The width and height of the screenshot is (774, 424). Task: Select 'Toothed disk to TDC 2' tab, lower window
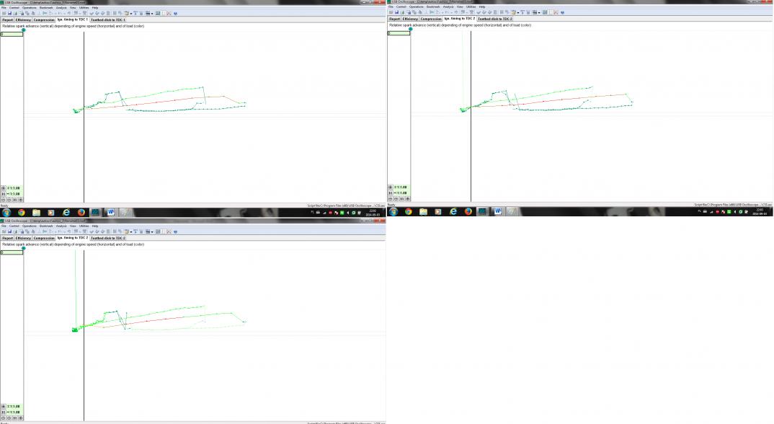coord(108,238)
